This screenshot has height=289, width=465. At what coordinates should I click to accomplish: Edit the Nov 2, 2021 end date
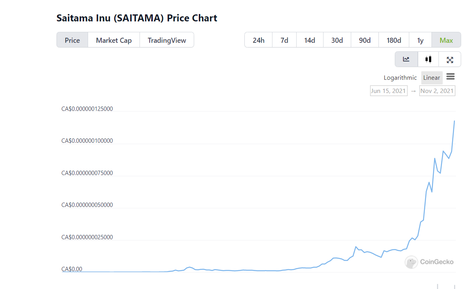tap(437, 91)
